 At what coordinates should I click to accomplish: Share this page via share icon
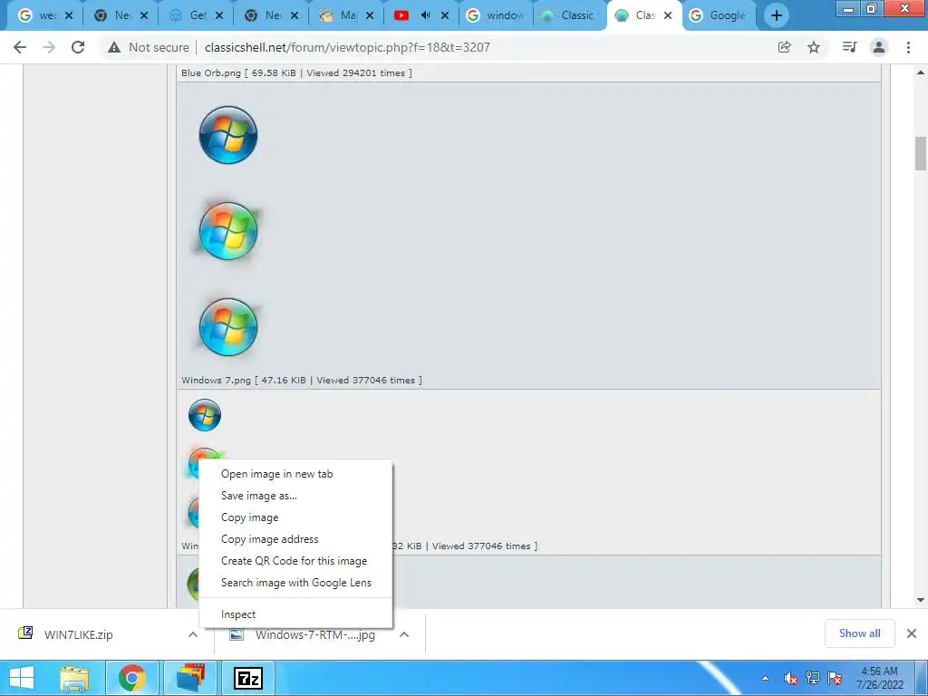coord(784,47)
